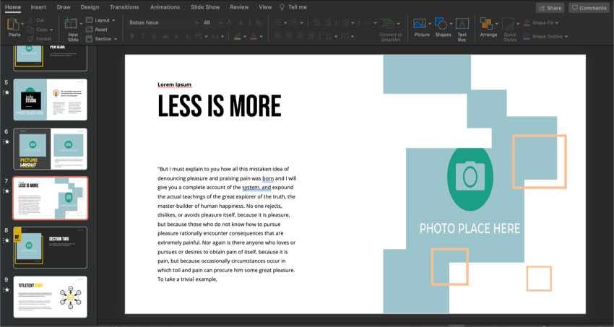614x327 pixels.
Task: Toggle bold formatting in the ribbon
Action: coord(133,36)
